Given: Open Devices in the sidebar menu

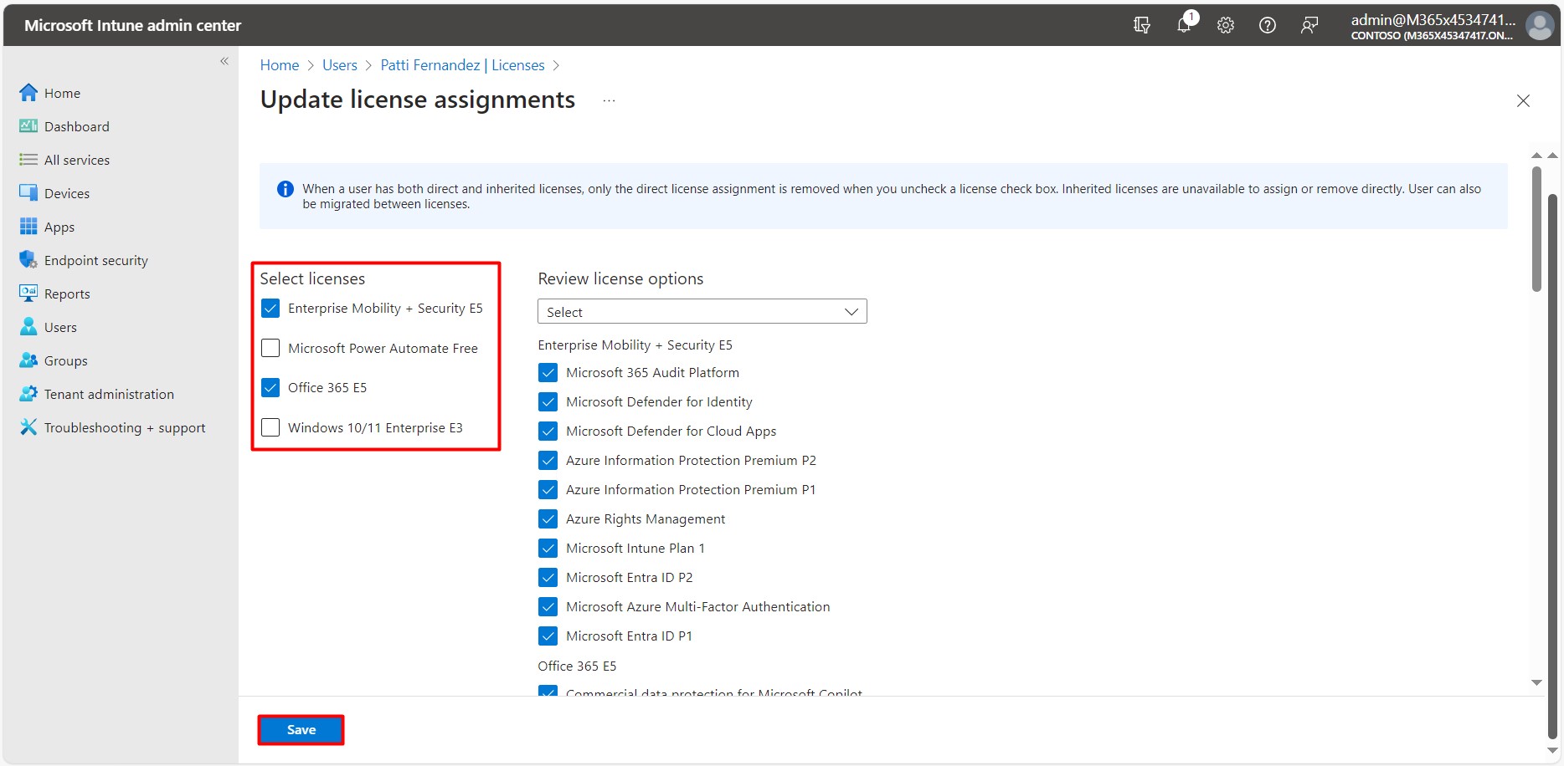Looking at the screenshot, I should point(67,193).
